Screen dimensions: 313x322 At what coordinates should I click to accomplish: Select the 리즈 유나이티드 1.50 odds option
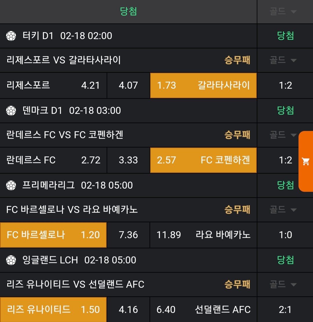click(53, 310)
